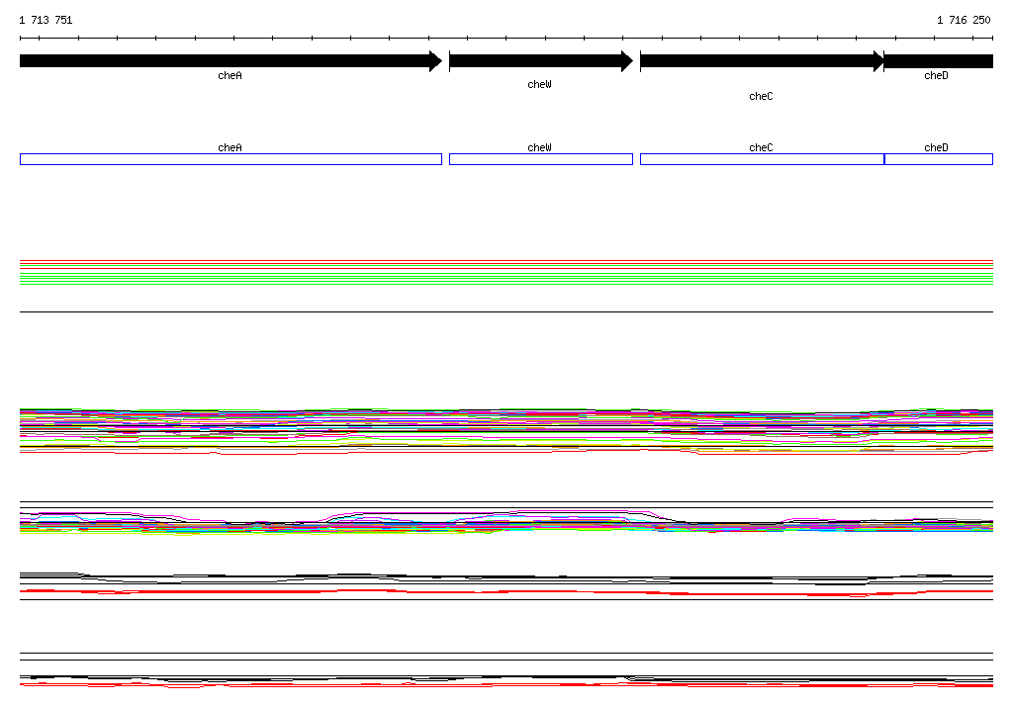Click the cheA label above the blue box
This screenshot has width=1013, height=706.
pyautogui.click(x=230, y=148)
